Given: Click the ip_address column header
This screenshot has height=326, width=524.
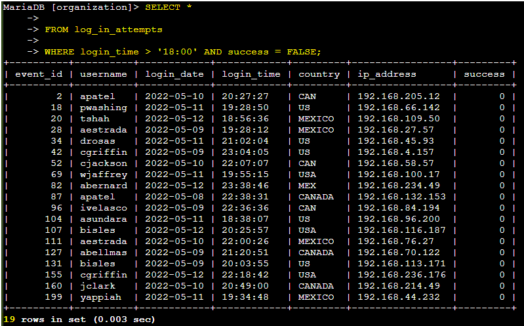Looking at the screenshot, I should pos(387,74).
